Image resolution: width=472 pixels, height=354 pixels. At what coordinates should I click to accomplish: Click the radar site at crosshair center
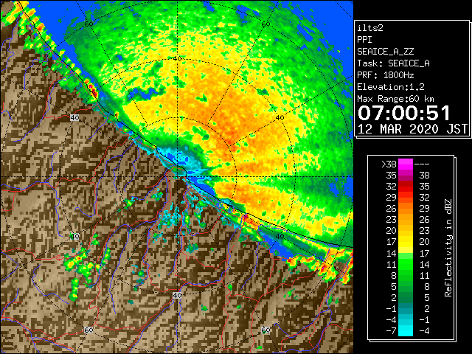(x=178, y=177)
